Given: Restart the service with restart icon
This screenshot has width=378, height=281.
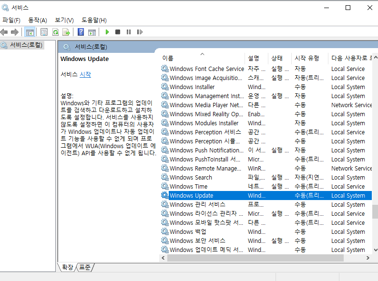Looking at the screenshot, I should click(140, 32).
